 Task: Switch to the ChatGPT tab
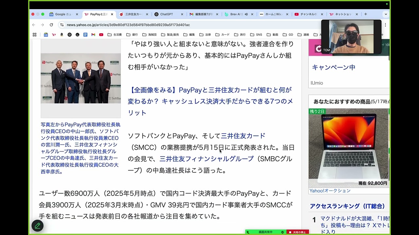tap(166, 14)
